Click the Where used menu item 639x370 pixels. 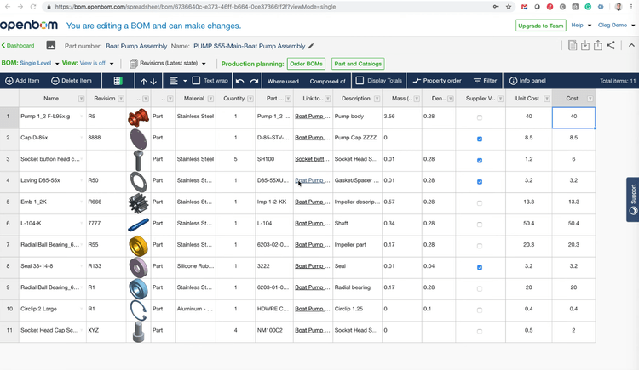click(283, 81)
